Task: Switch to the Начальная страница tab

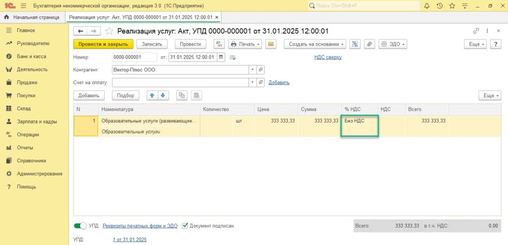Action: 32,17
